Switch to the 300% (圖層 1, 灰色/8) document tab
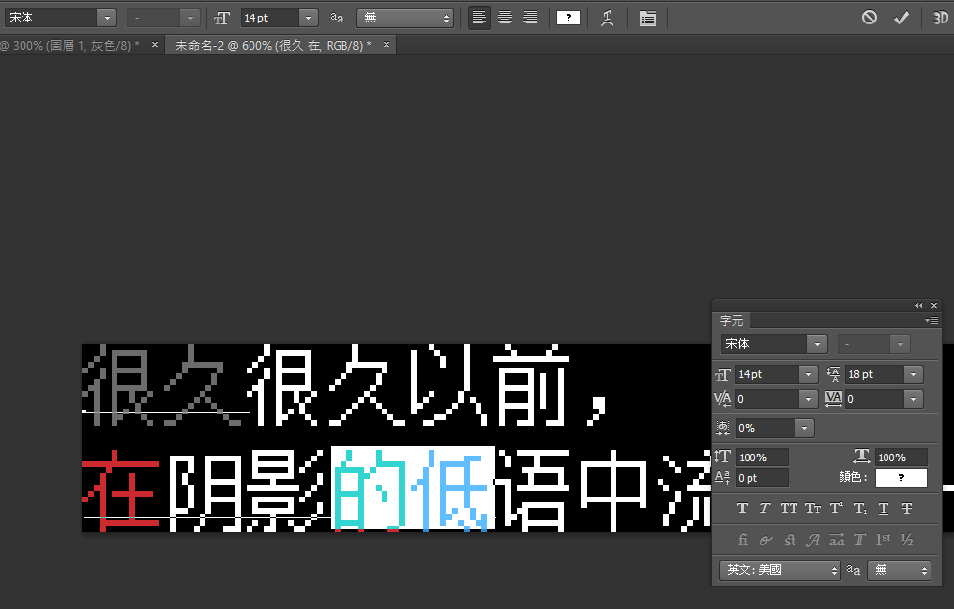954x609 pixels. (70, 45)
